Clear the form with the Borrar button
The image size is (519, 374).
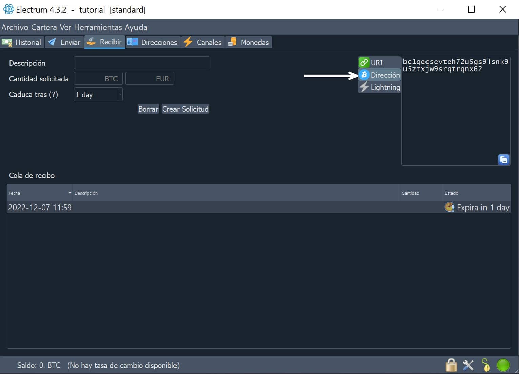(148, 109)
